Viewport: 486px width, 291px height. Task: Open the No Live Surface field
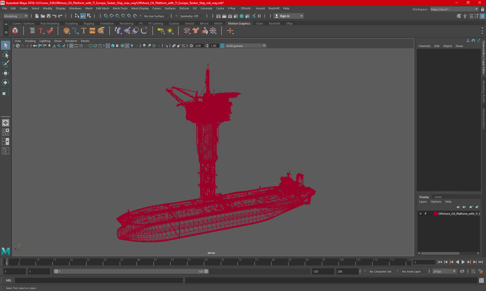click(x=155, y=16)
